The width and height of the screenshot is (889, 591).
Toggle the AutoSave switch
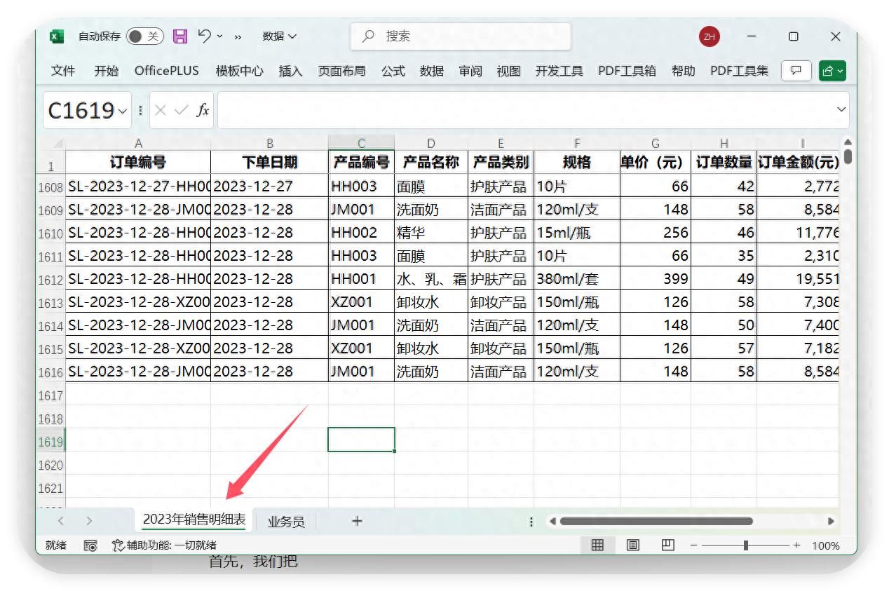pyautogui.click(x=145, y=36)
